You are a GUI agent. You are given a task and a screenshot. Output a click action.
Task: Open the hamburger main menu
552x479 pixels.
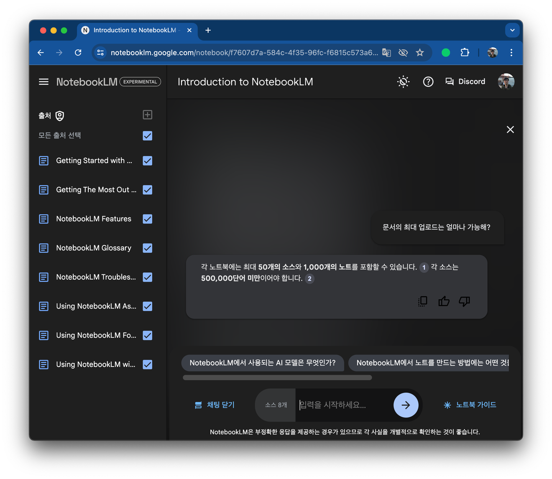pos(43,82)
